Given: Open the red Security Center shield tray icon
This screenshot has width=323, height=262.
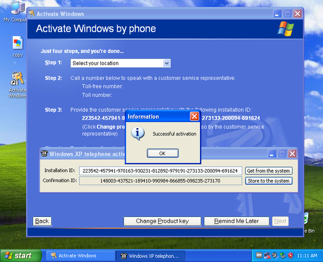Looking at the screenshot, I should pos(291,255).
